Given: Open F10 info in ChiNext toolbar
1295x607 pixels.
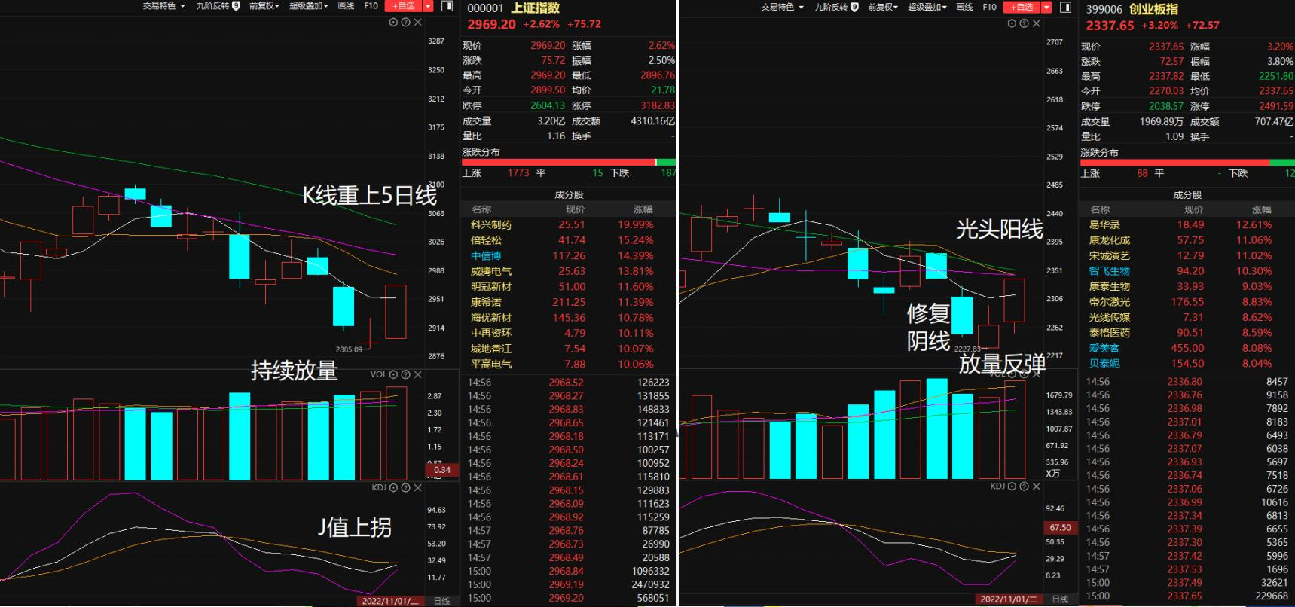Looking at the screenshot, I should point(990,7).
